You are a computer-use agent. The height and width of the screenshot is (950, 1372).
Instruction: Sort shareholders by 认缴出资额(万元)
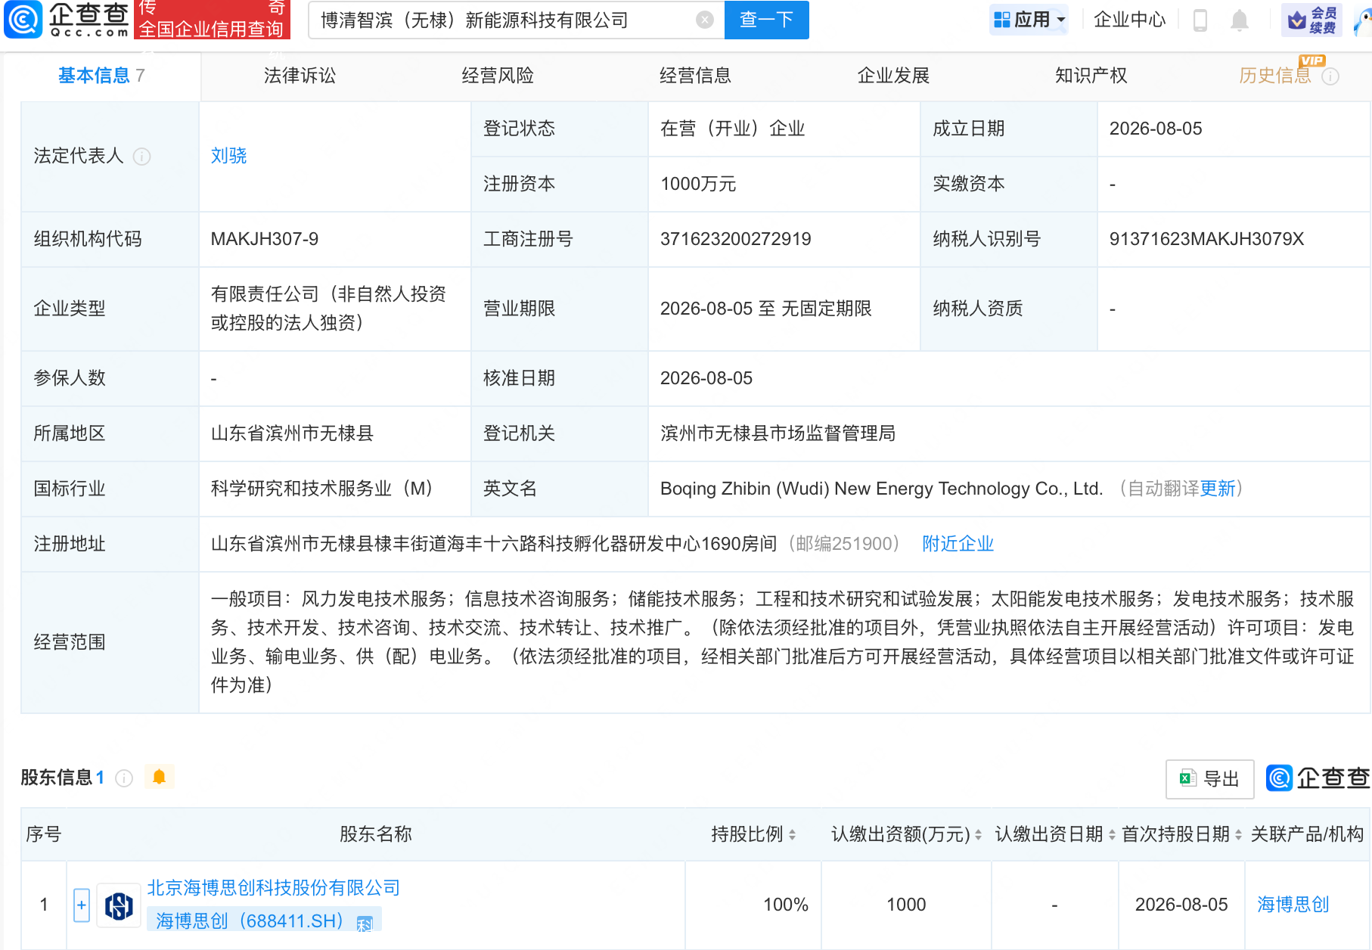click(x=978, y=834)
